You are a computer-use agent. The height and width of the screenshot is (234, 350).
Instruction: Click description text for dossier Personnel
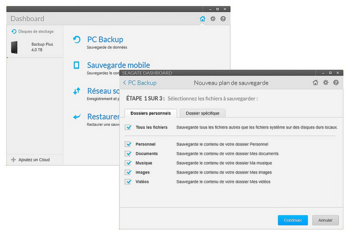(222, 144)
